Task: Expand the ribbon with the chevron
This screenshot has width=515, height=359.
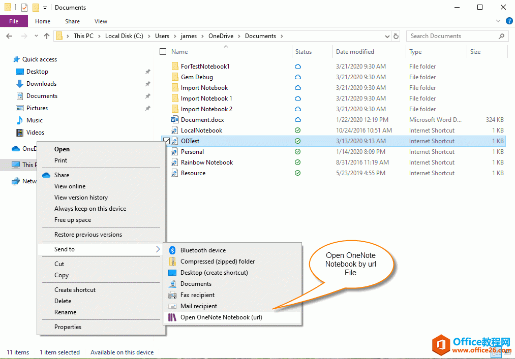Action: click(x=498, y=21)
